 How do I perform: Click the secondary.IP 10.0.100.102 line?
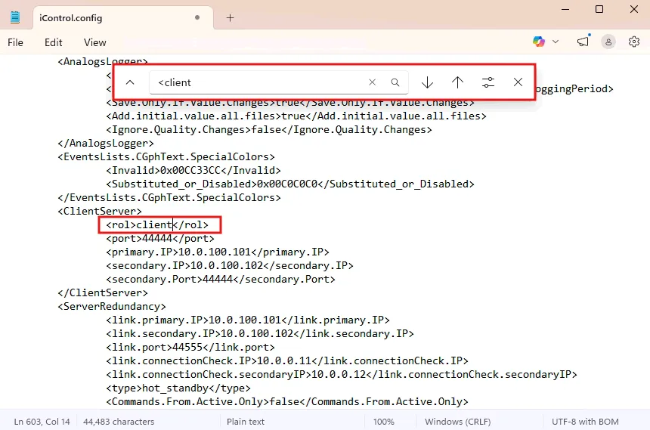pyautogui.click(x=230, y=265)
